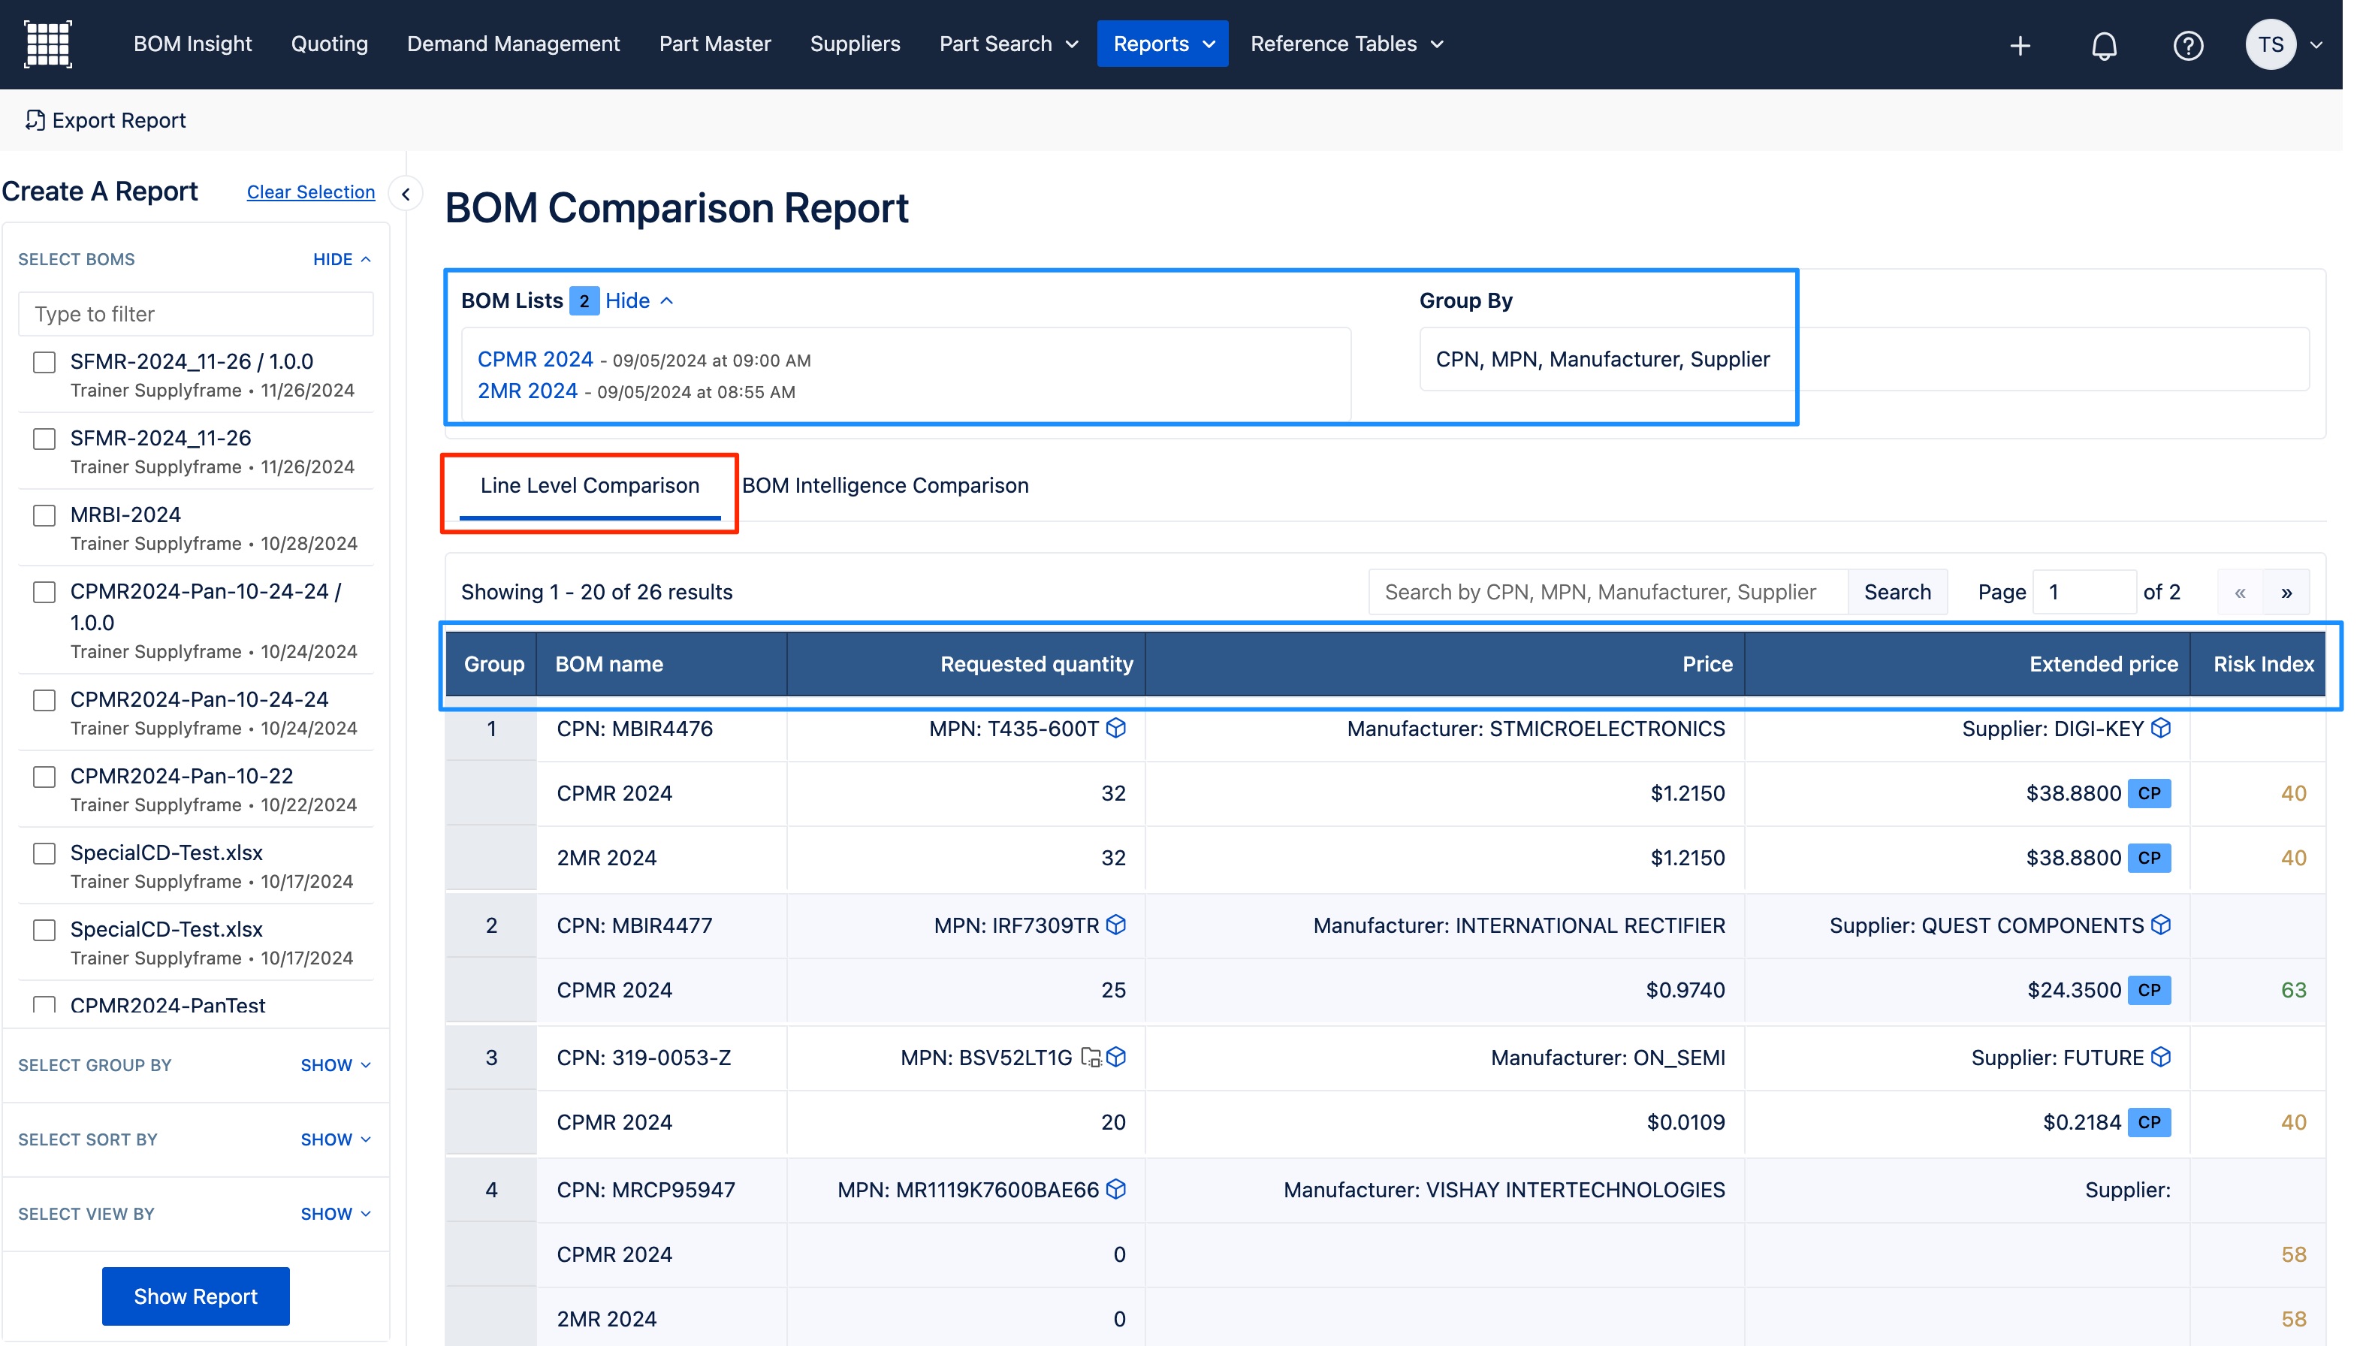Viewport: 2375px width, 1346px height.
Task: Click document icon beside MPN BSV52LT1G
Action: coord(1091,1058)
